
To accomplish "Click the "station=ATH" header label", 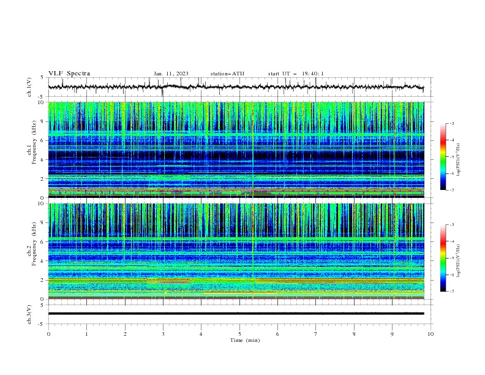I will pos(227,74).
